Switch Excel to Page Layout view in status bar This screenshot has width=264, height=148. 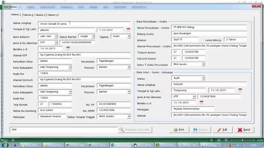point(219,140)
